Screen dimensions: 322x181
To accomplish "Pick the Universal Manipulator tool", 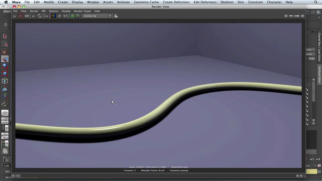I will pyautogui.click(x=5, y=81).
